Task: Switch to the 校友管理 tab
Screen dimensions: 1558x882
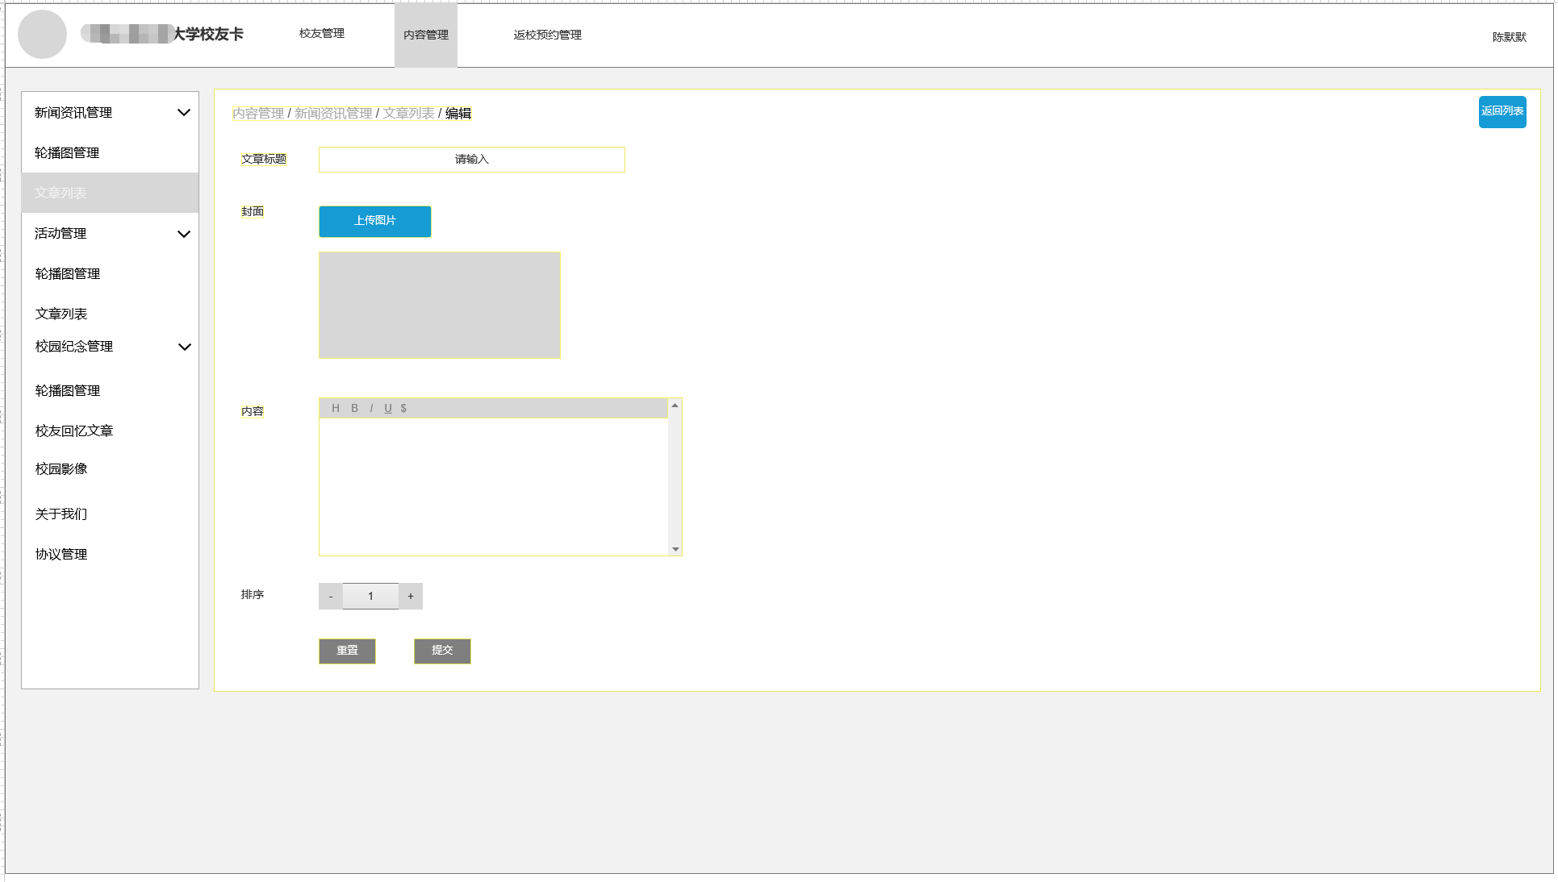Action: tap(322, 33)
